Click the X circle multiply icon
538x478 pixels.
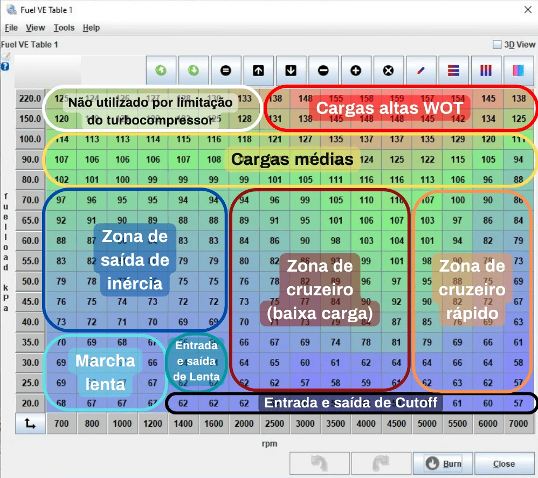(388, 71)
